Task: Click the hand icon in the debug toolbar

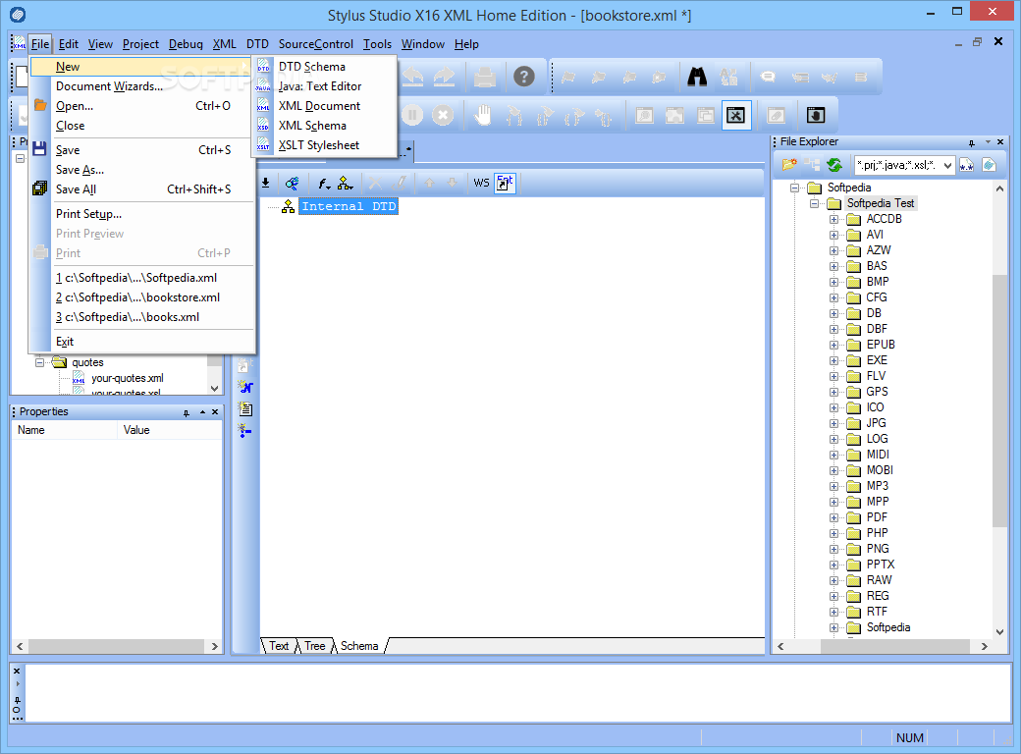Action: click(x=482, y=115)
